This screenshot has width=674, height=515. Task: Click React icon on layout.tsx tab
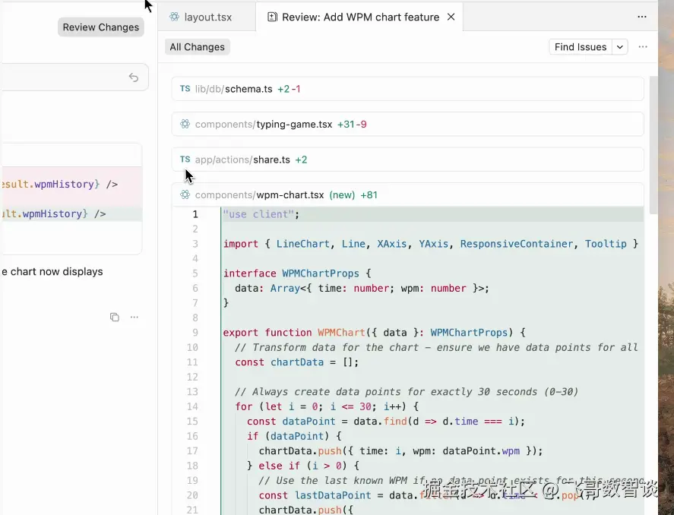click(175, 17)
